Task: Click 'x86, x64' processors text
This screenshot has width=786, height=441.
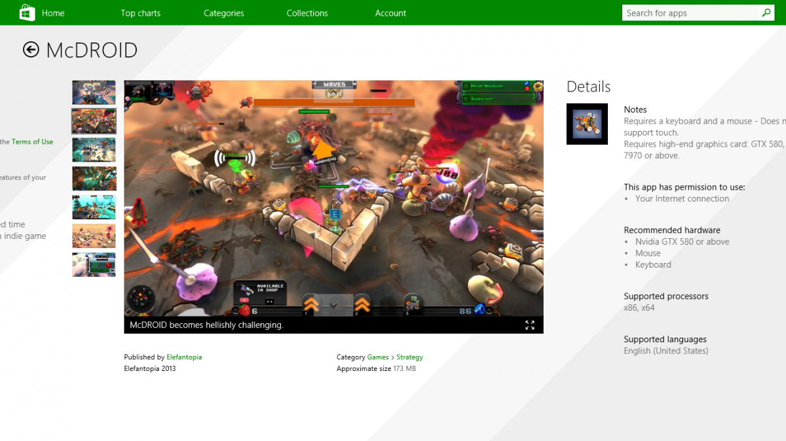Action: click(639, 308)
